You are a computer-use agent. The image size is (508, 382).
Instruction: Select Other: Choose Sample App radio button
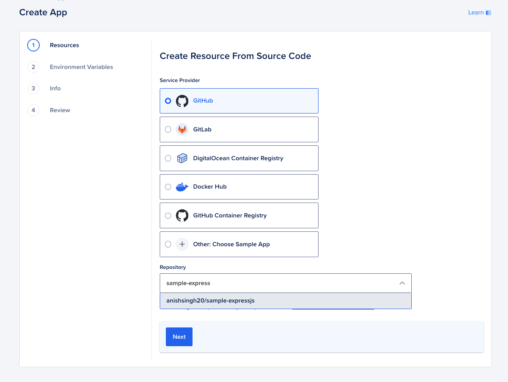(168, 244)
